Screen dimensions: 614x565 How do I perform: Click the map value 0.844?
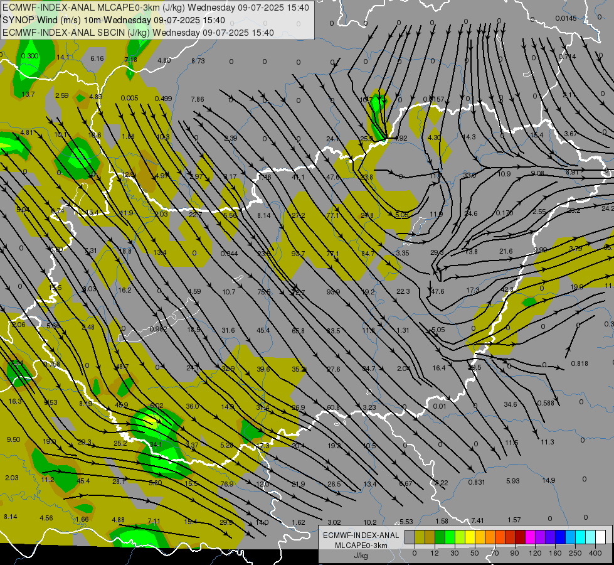point(229,254)
